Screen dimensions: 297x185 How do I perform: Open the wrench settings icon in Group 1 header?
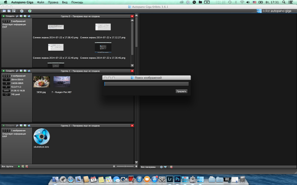(x=17, y=71)
